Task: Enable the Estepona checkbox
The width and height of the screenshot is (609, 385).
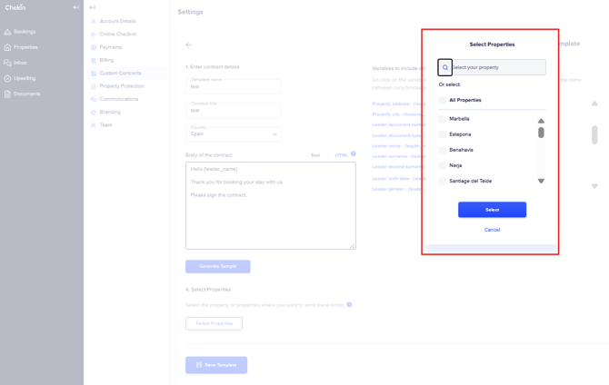Action: 443,134
